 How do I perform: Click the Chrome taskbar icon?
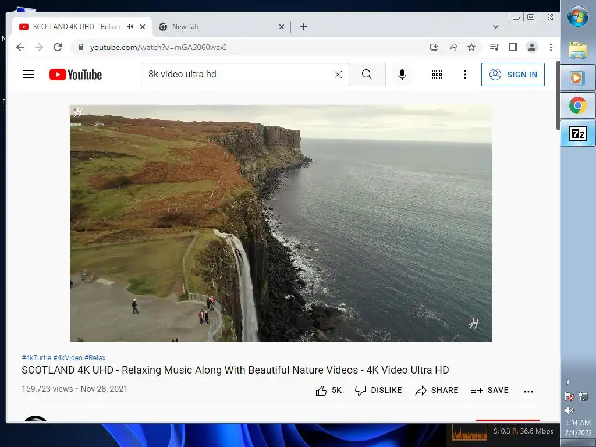click(x=578, y=105)
